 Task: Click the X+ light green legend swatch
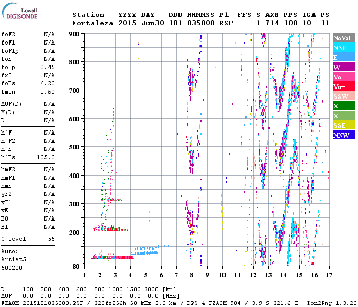tap(343, 116)
